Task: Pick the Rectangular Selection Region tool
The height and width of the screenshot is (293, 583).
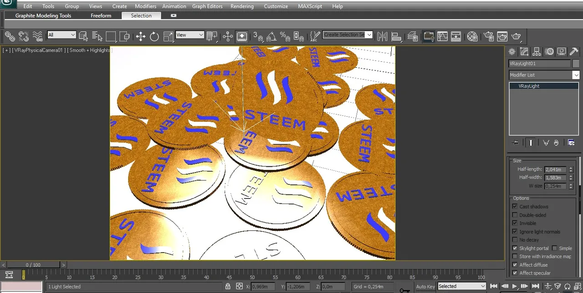Action: pyautogui.click(x=111, y=36)
